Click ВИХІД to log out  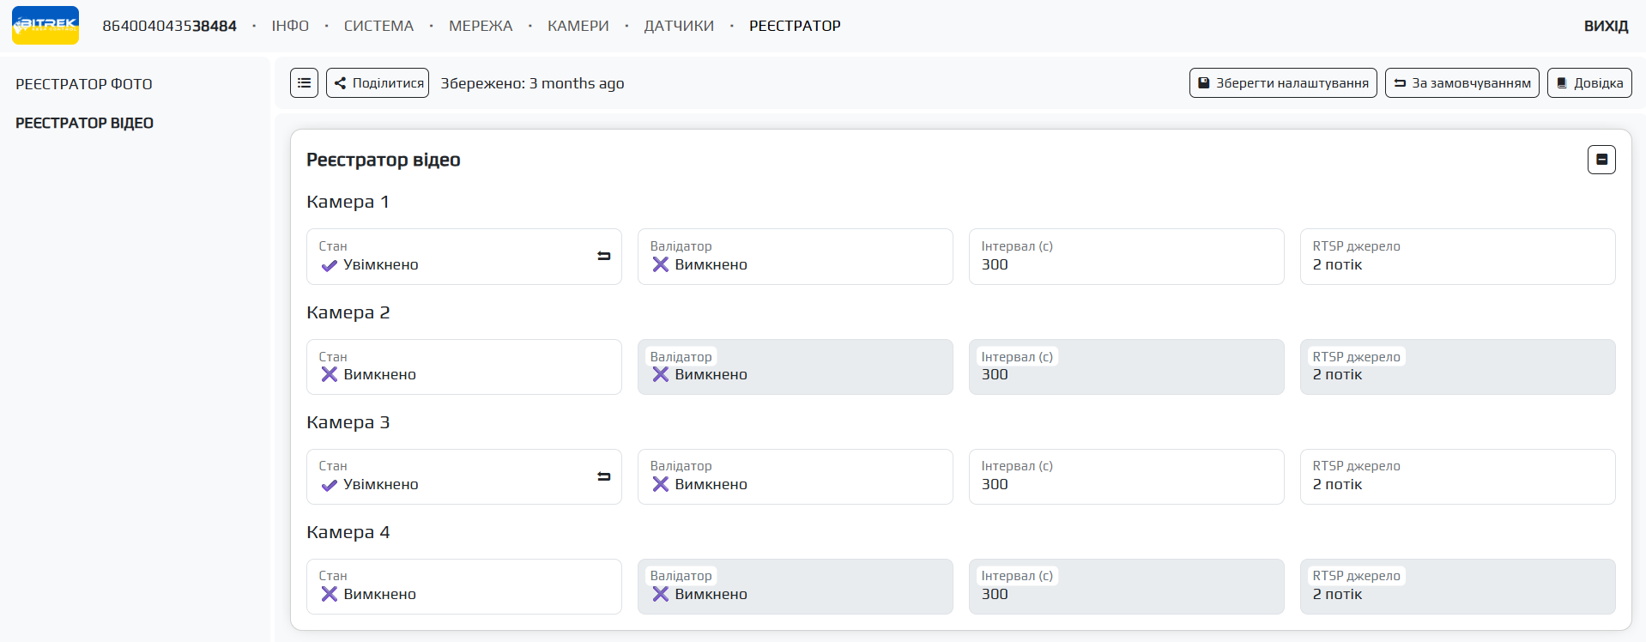[x=1605, y=26]
